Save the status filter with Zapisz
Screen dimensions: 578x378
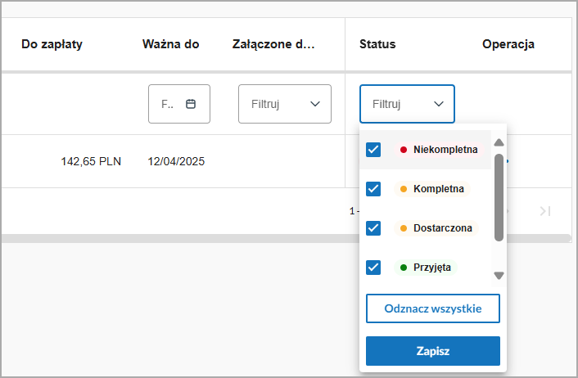click(433, 351)
